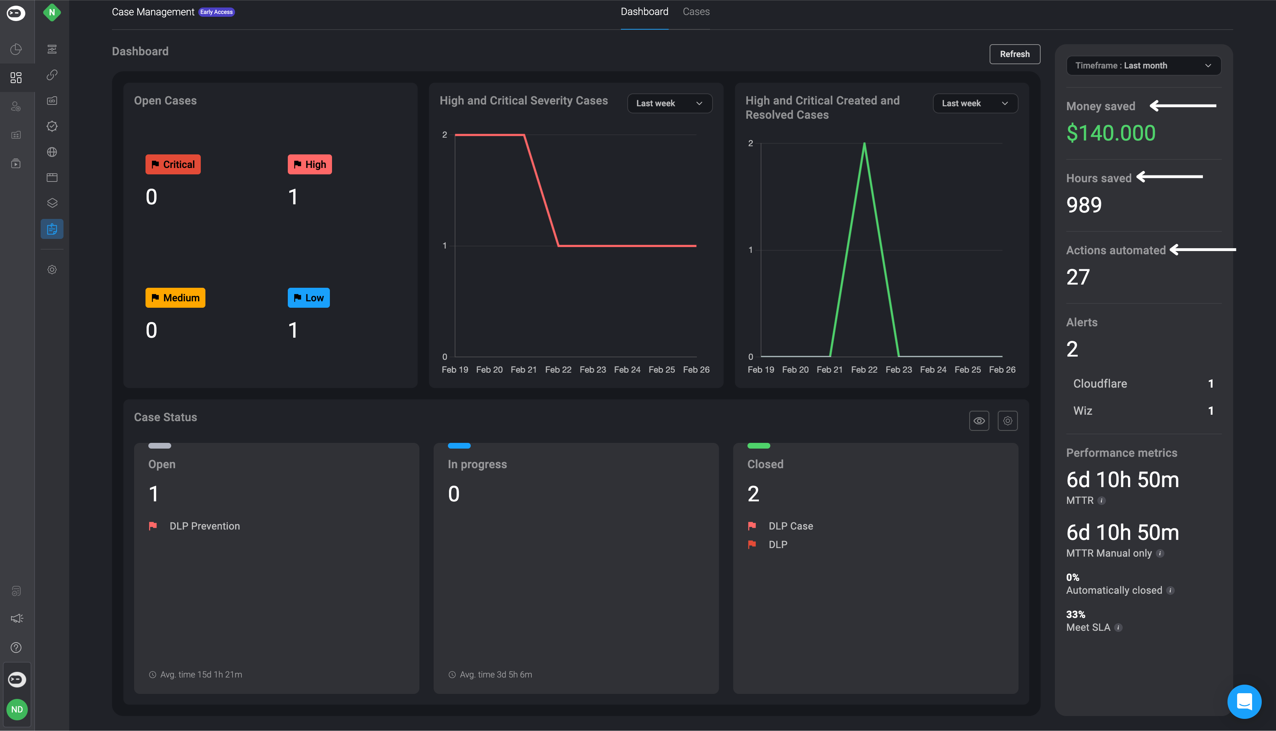Image resolution: width=1276 pixels, height=731 pixels.
Task: Open the folder grid sidebar icon
Action: (16, 135)
